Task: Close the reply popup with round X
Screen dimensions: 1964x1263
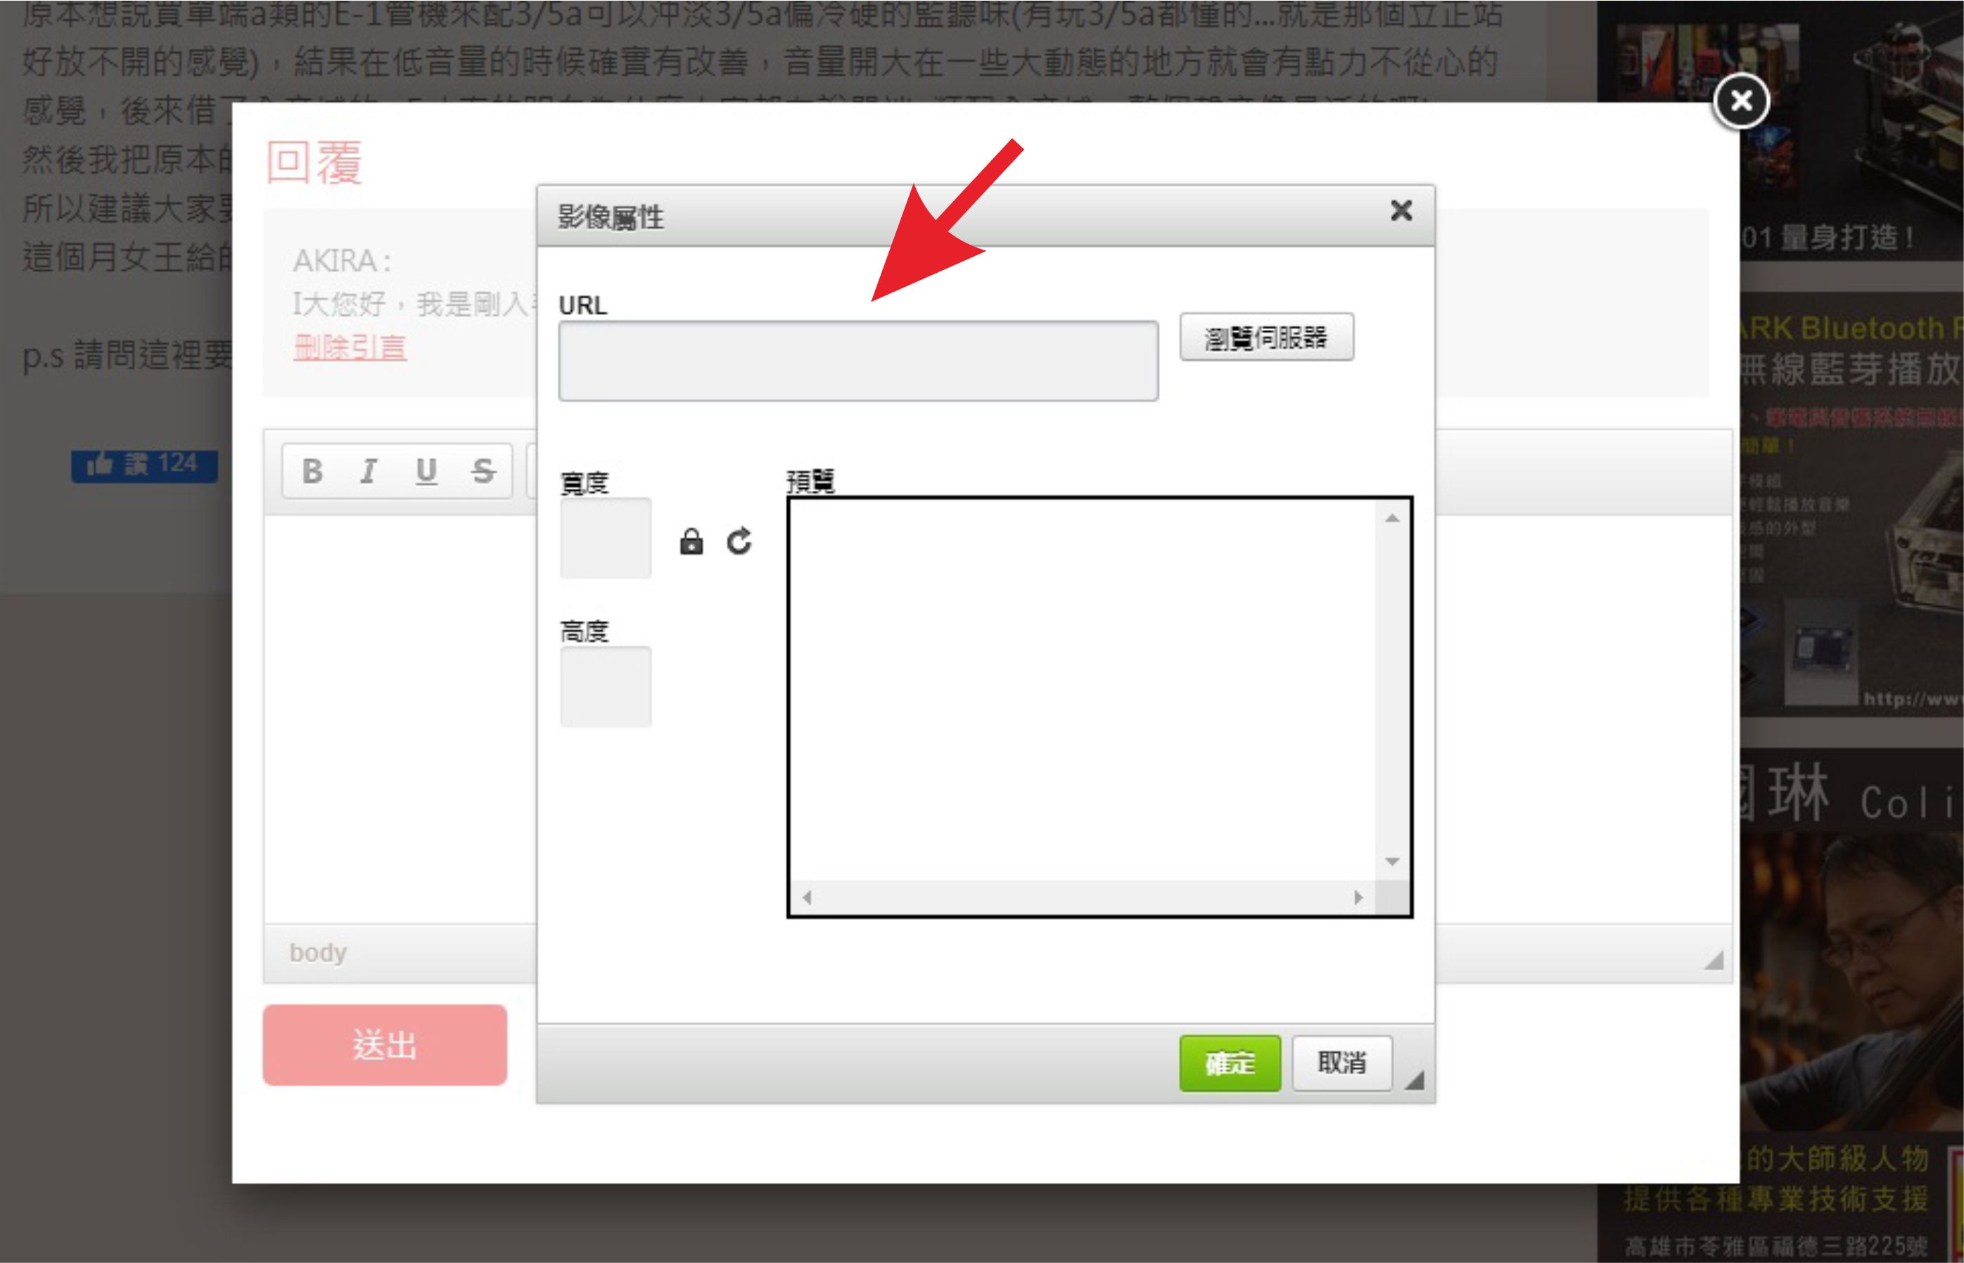Action: point(1741,101)
